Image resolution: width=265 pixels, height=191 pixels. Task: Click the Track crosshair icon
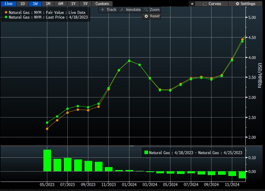click(103, 10)
